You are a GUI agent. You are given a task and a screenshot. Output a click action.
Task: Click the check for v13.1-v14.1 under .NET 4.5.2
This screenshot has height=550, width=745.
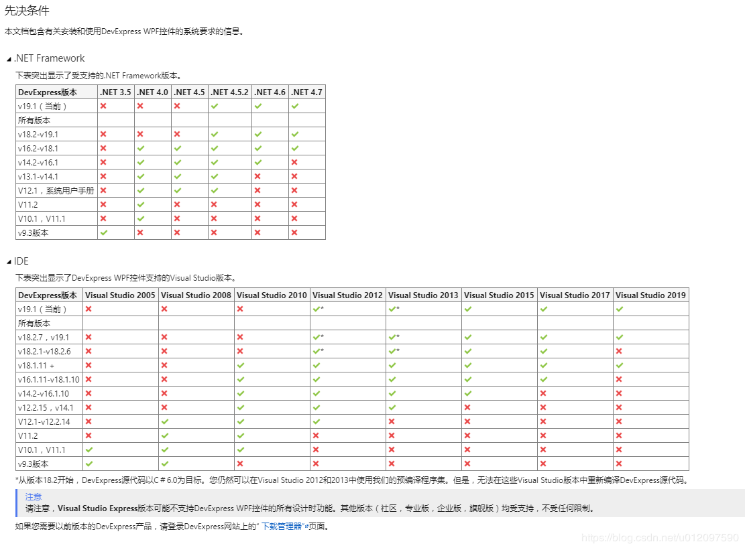215,177
